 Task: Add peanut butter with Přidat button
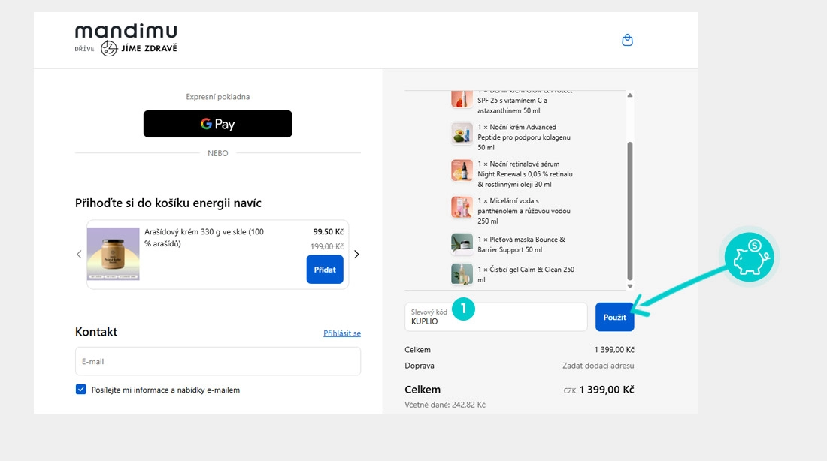point(325,270)
